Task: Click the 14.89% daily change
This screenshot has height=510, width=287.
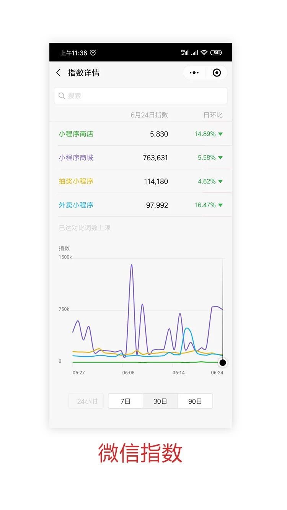Action: click(205, 134)
